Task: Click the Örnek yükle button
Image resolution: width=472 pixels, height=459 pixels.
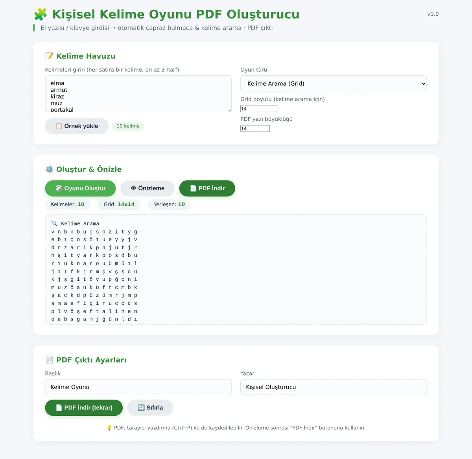Action: click(x=77, y=126)
